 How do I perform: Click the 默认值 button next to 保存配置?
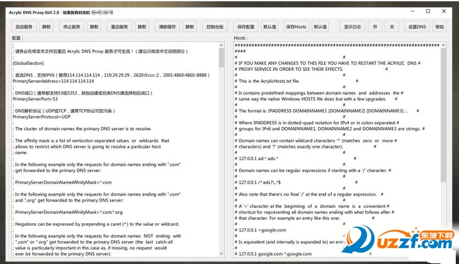pos(270,27)
